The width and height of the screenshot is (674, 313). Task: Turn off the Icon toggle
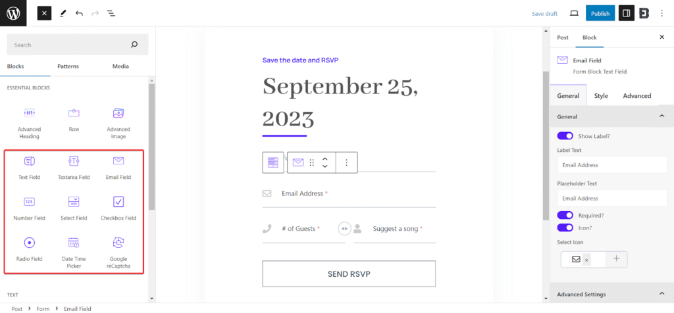click(x=565, y=228)
